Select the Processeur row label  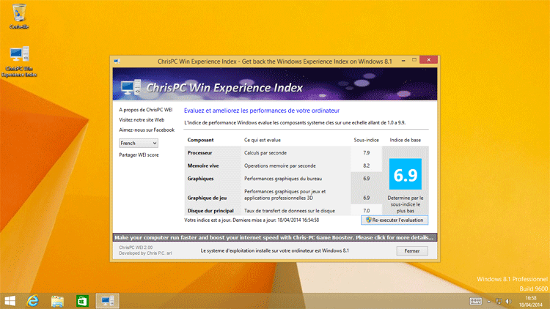coord(199,153)
